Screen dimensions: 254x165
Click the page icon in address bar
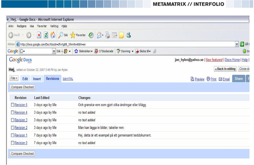(18, 44)
